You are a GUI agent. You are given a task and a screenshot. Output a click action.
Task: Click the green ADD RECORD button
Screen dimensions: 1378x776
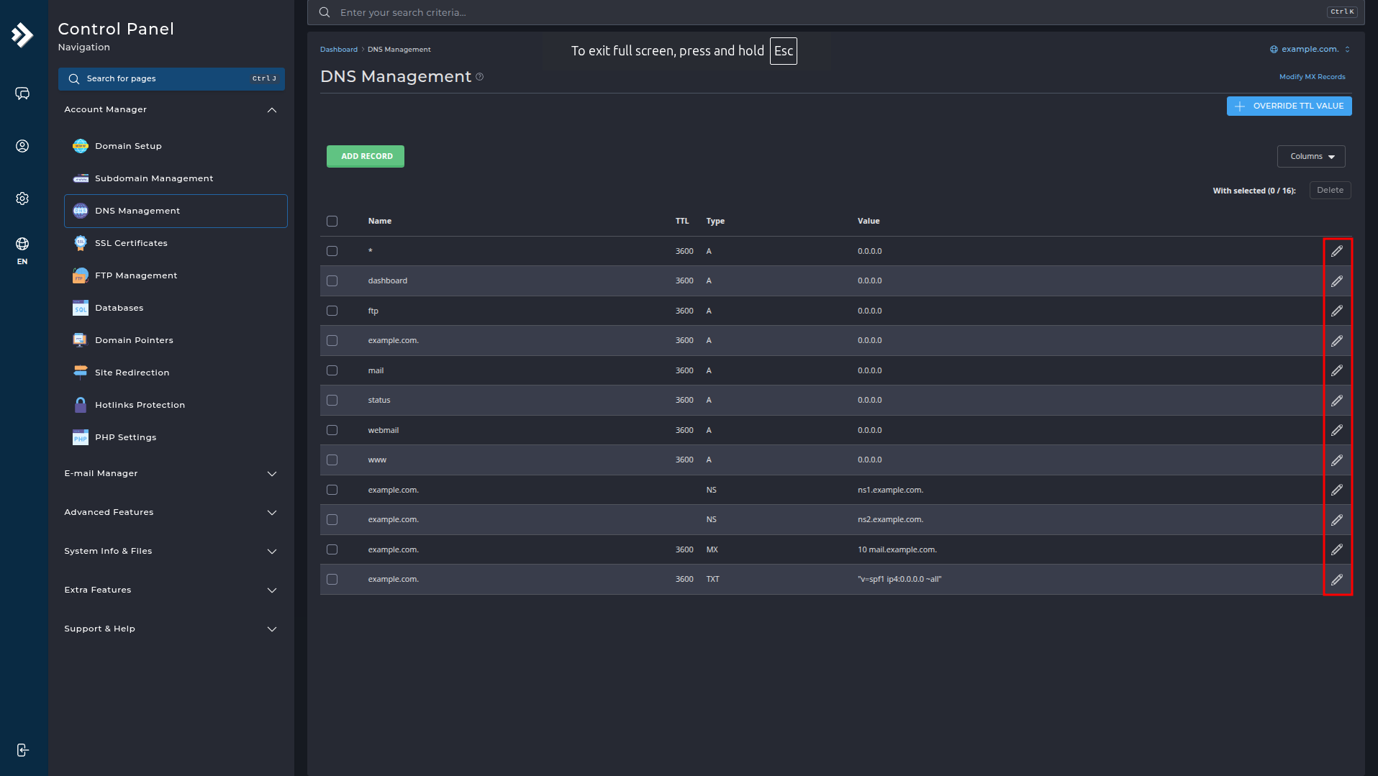pos(366,156)
